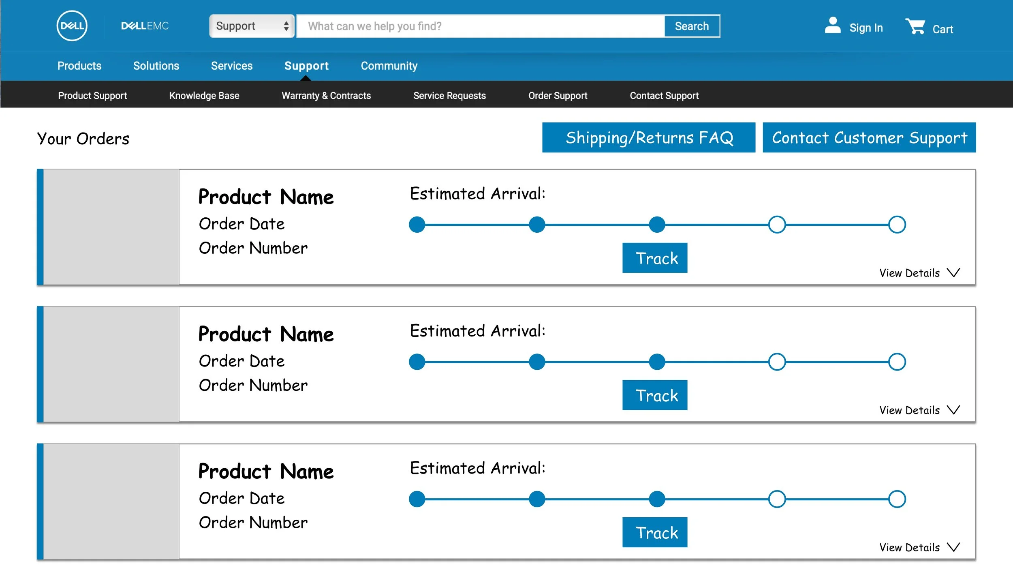The image size is (1013, 570).
Task: Open the Support category dropdown
Action: click(252, 26)
